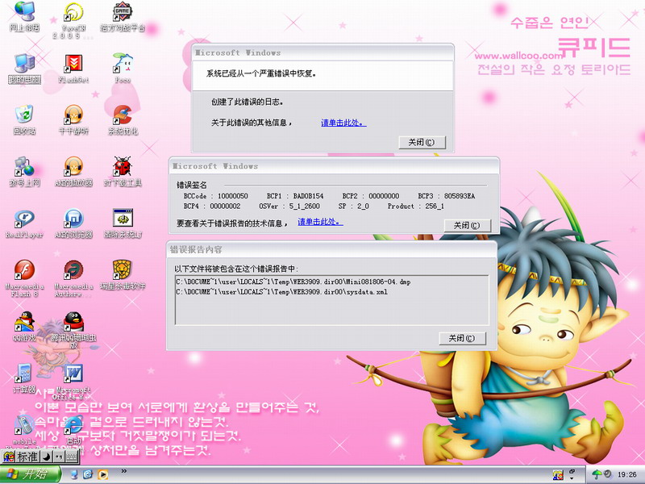Select the sysdata.xml file path line
The image size is (645, 484).
coord(281,292)
